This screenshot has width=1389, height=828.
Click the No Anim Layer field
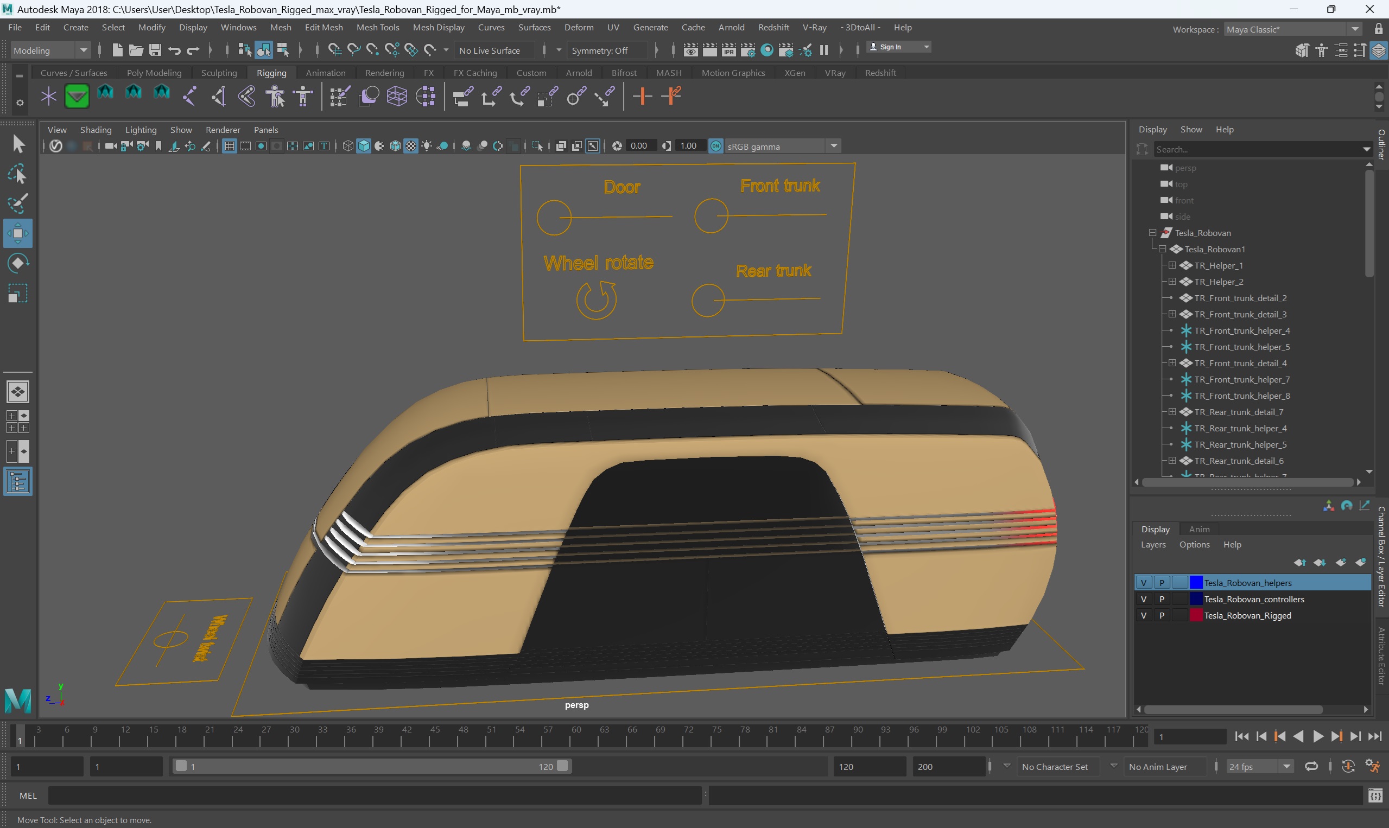point(1164,767)
